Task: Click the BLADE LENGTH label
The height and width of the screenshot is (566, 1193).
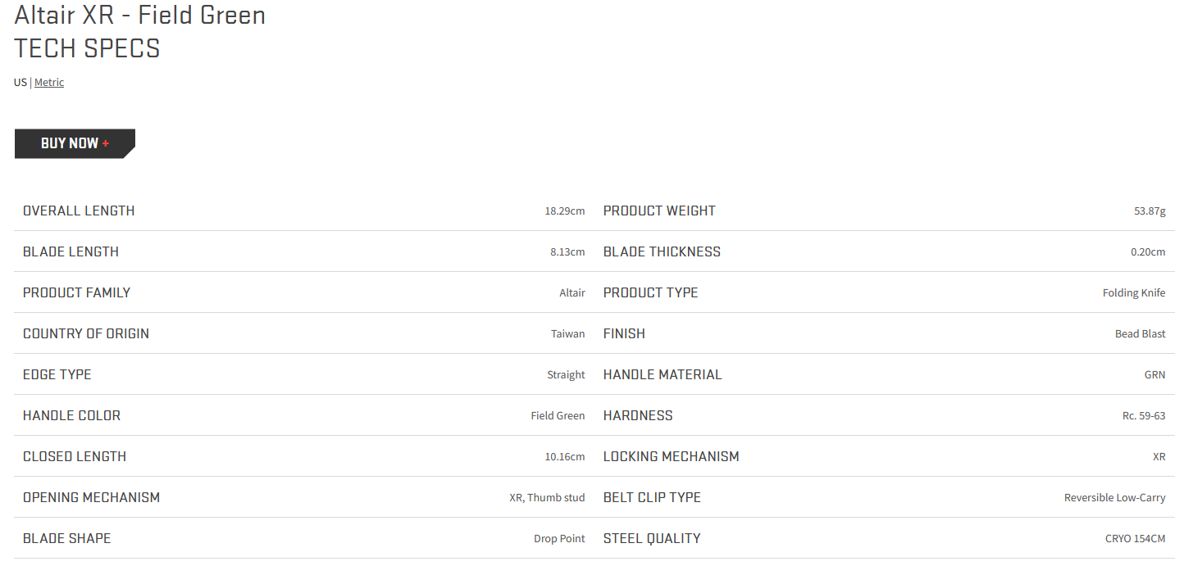Action: pos(71,251)
